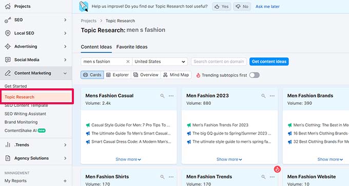349x186 pixels.
Task: Open My Reports
Action: [15, 181]
